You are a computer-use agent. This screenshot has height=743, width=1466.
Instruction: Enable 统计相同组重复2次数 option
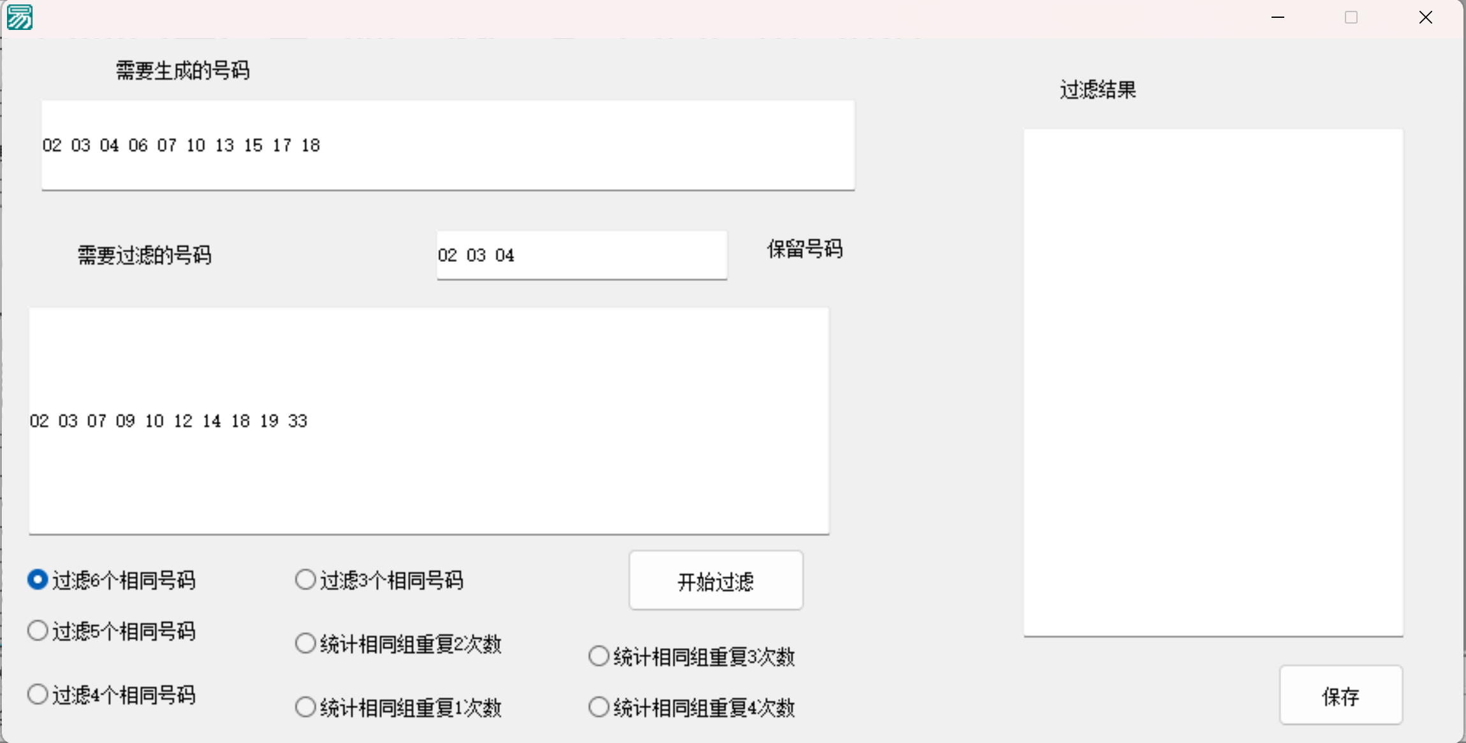click(x=305, y=643)
